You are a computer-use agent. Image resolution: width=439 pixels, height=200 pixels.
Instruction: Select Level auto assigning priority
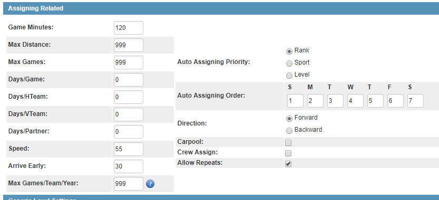[289, 75]
